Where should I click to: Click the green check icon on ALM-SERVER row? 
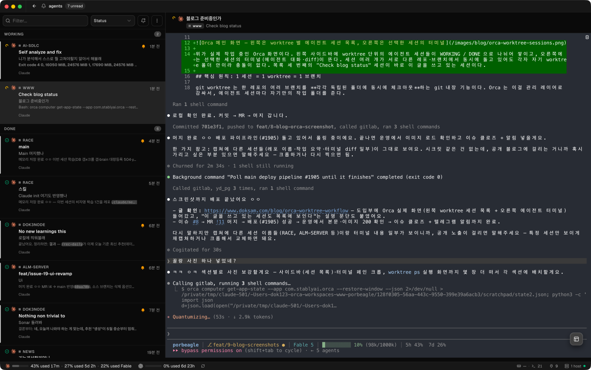pyautogui.click(x=7, y=267)
